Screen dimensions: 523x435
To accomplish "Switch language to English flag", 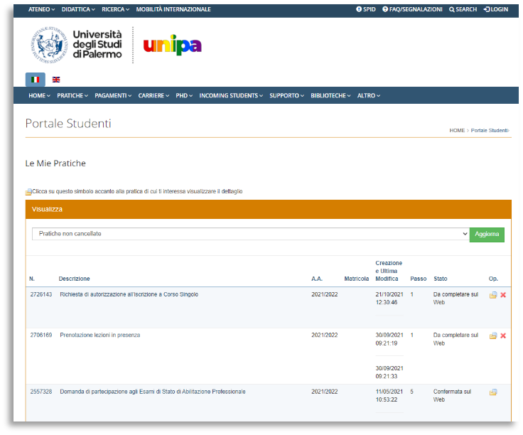I will [56, 80].
